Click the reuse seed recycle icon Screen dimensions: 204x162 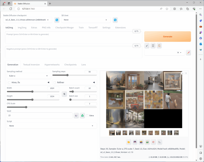click(82, 116)
